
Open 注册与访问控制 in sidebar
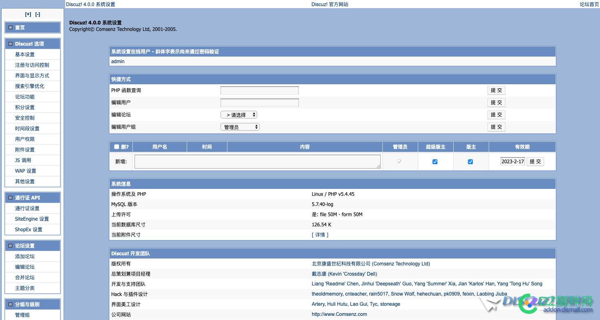(32, 65)
